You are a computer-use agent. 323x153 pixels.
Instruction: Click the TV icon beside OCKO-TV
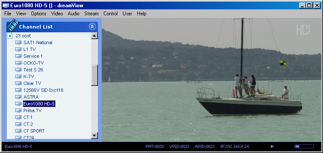pos(18,63)
